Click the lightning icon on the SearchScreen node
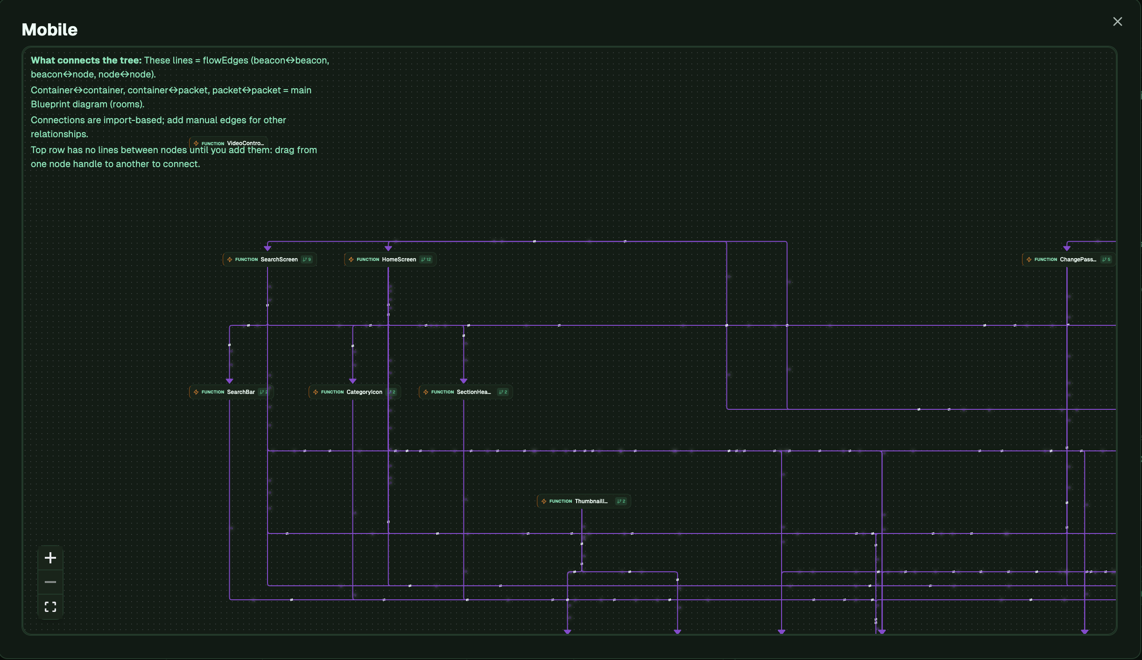This screenshot has height=660, width=1142. pyautogui.click(x=231, y=259)
